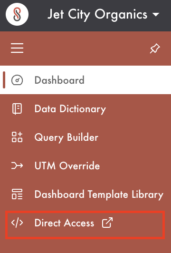Collapse the sidebar with the hamburger icon
Screen dimensions: 171x253
point(17,48)
